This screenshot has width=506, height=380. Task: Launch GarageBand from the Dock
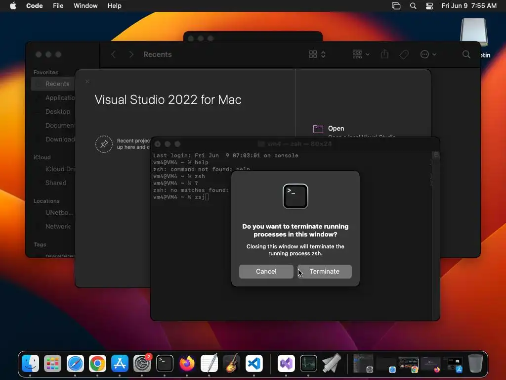(x=231, y=364)
